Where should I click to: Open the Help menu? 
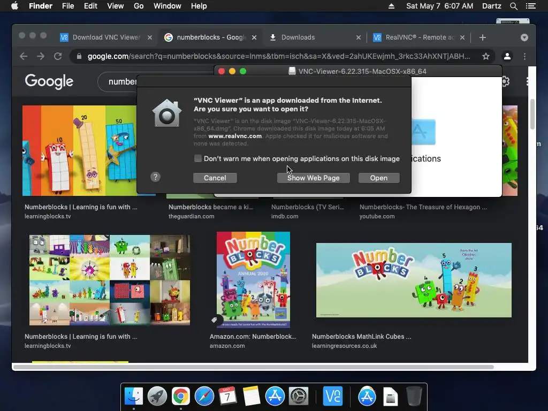click(x=199, y=6)
